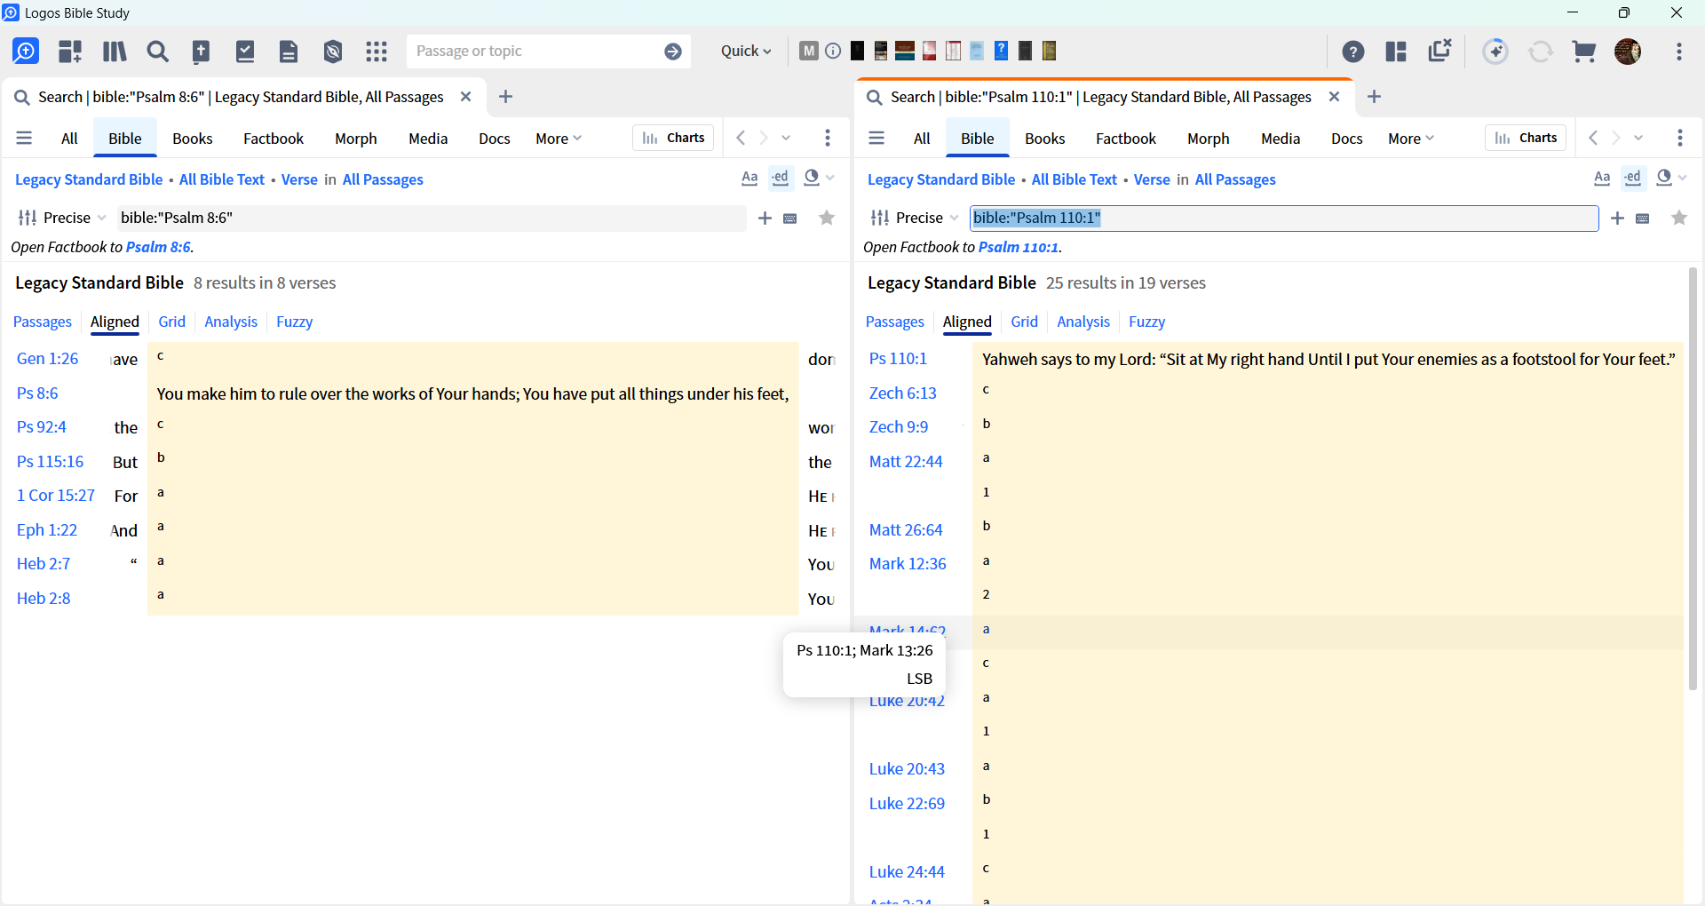Close the Psalm 110:1 search tab

coord(1334,97)
